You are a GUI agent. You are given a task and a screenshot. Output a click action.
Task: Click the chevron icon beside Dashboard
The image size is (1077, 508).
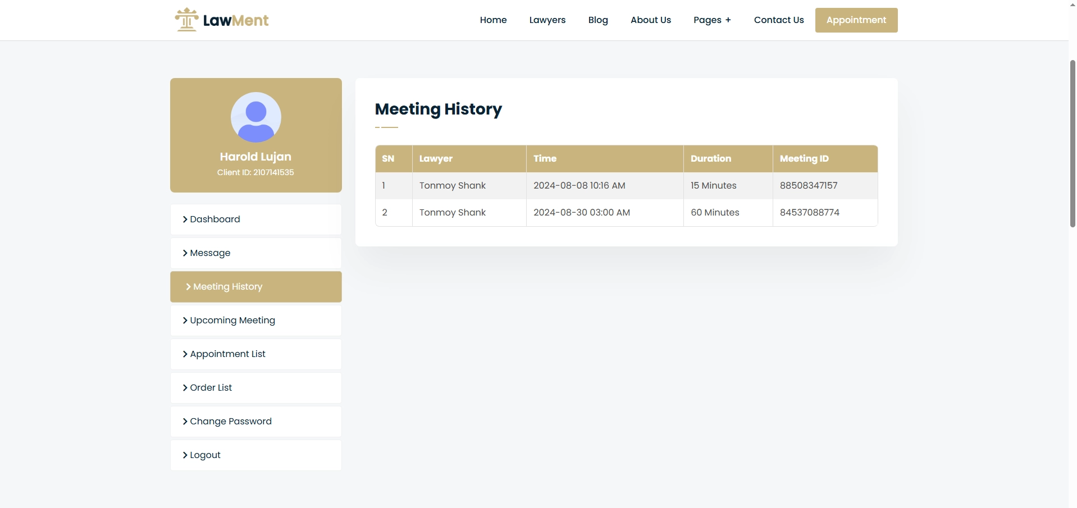click(185, 219)
